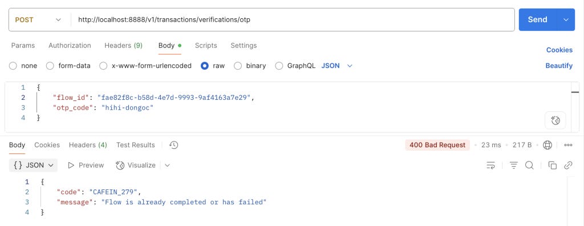Click into the request URL field

coord(293,20)
